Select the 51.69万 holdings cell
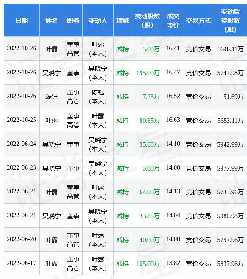 [234, 97]
